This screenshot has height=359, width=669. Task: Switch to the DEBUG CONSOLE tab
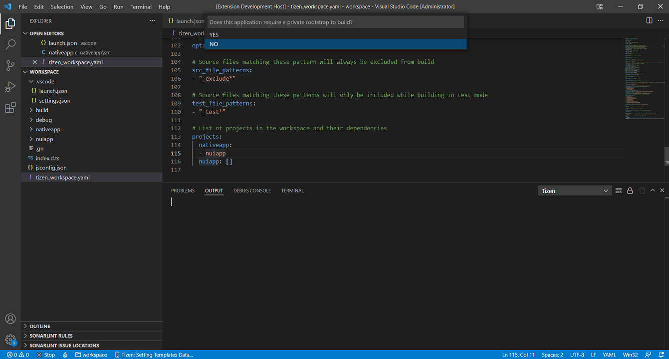click(252, 190)
